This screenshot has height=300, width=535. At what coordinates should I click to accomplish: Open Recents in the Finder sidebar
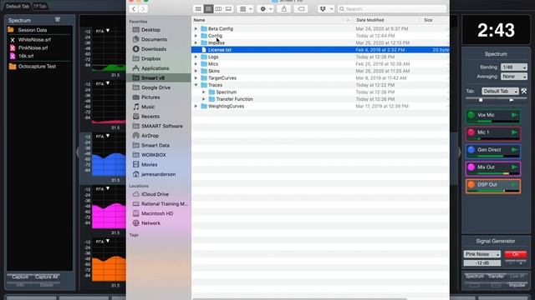coord(150,117)
